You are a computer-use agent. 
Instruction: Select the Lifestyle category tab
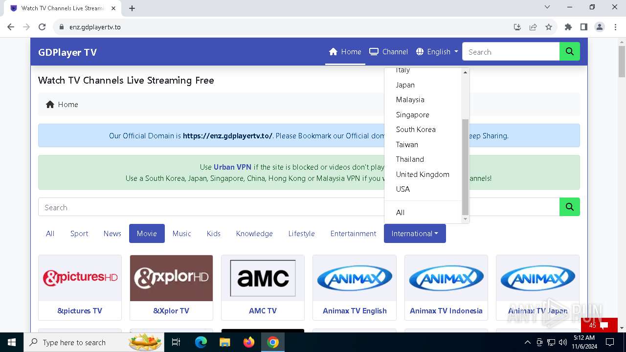(302, 234)
